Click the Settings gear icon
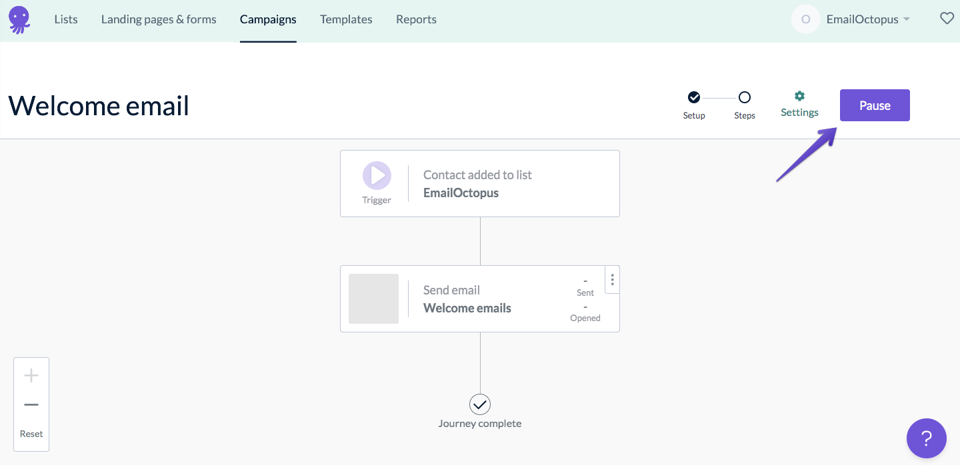This screenshot has width=960, height=465. 799,97
